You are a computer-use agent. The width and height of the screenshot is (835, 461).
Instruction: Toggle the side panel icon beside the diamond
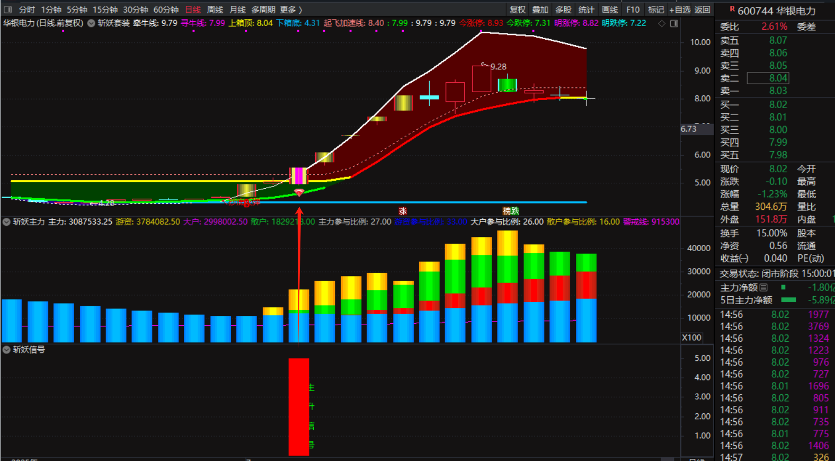[x=674, y=23]
